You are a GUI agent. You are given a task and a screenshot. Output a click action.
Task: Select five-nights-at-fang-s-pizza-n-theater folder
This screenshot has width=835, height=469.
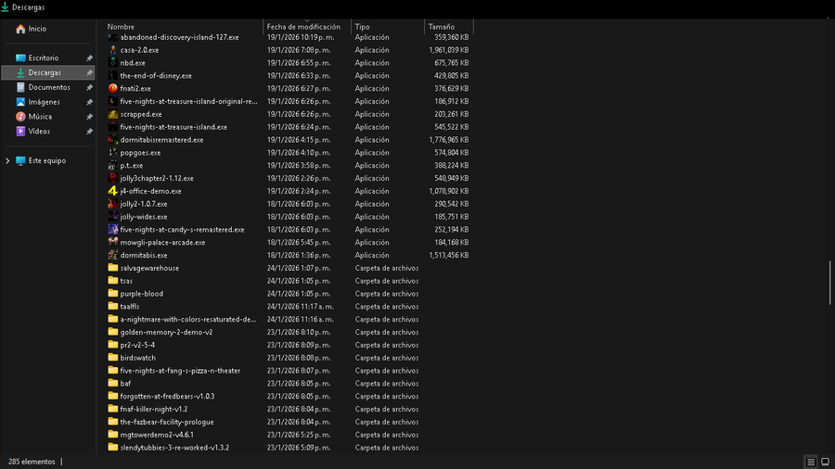pyautogui.click(x=180, y=371)
